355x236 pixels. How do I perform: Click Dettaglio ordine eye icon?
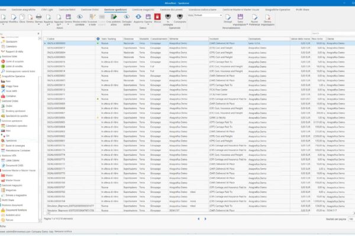pos(127,17)
